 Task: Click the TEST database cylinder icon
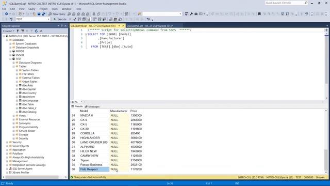coord(14,59)
